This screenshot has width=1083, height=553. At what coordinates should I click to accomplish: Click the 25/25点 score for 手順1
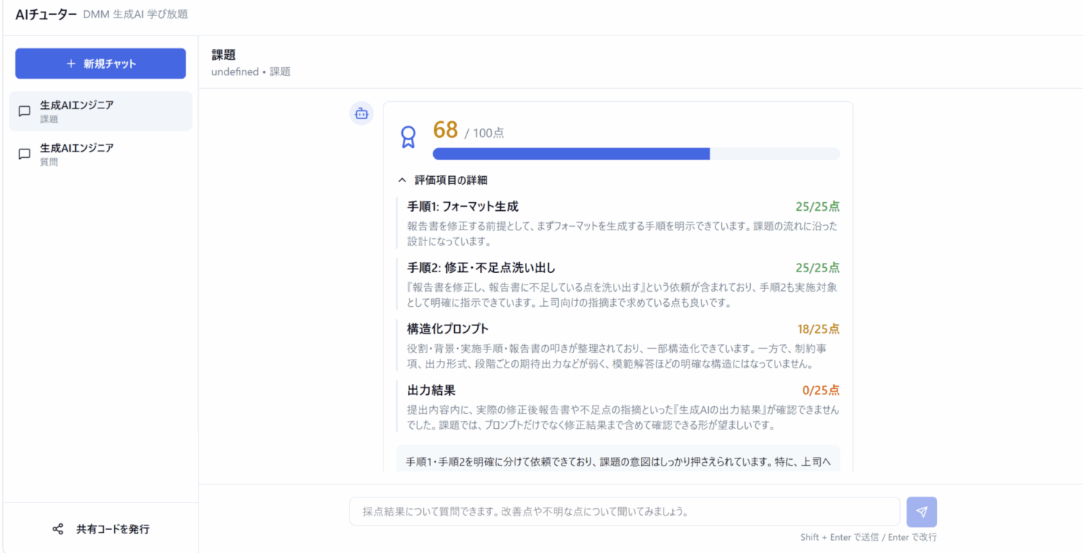click(x=817, y=206)
